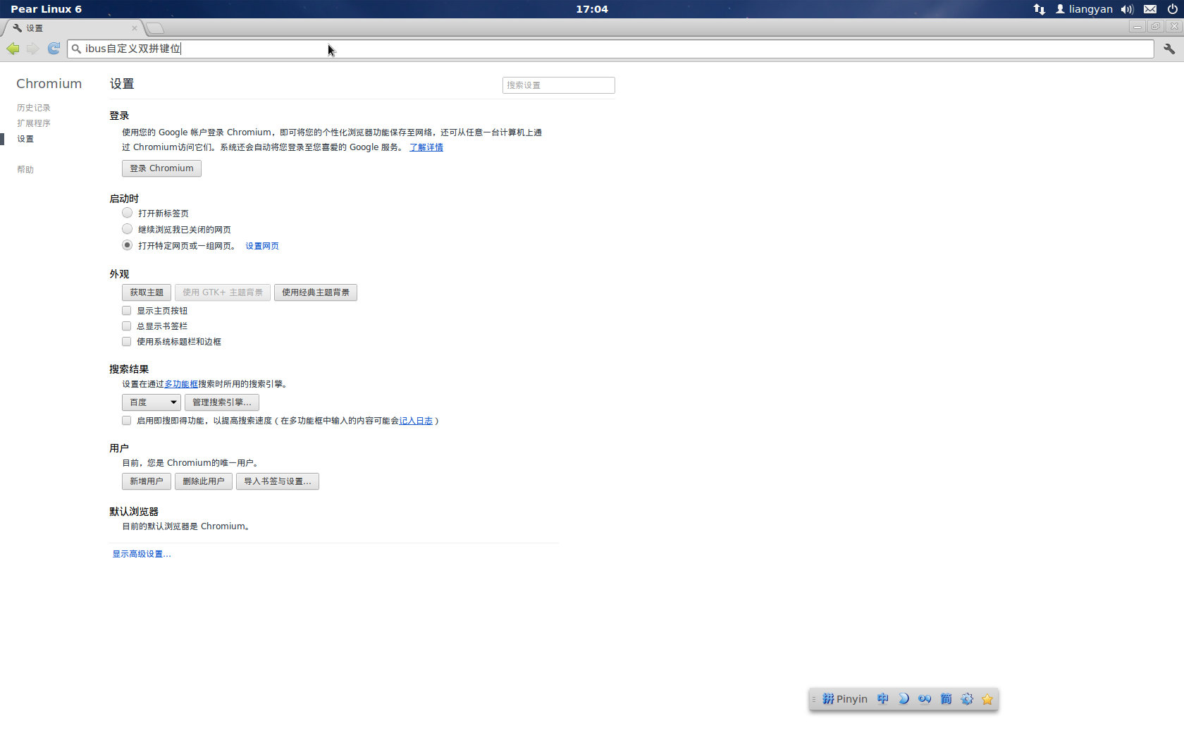Toggle half/full width moon icon
Image resolution: width=1184 pixels, height=740 pixels.
(904, 699)
